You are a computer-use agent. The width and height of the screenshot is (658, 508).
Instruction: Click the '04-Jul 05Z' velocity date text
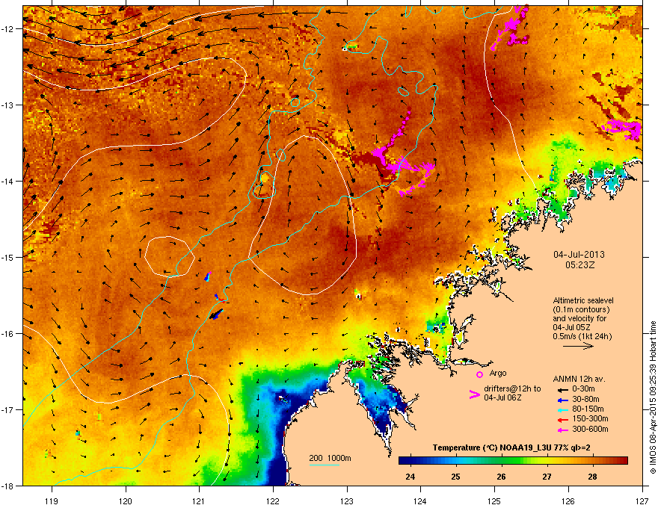point(573,327)
